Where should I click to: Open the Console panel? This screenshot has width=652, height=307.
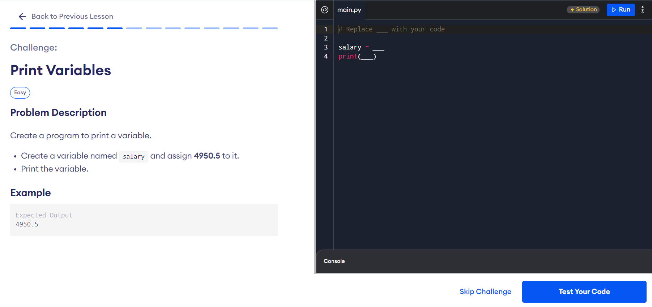[334, 261]
